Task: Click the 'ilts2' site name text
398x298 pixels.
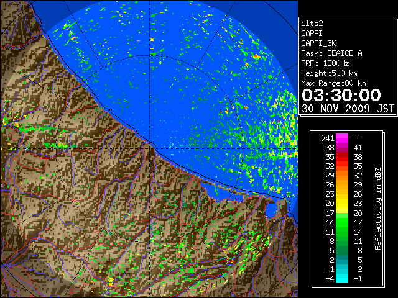Action: [312, 24]
